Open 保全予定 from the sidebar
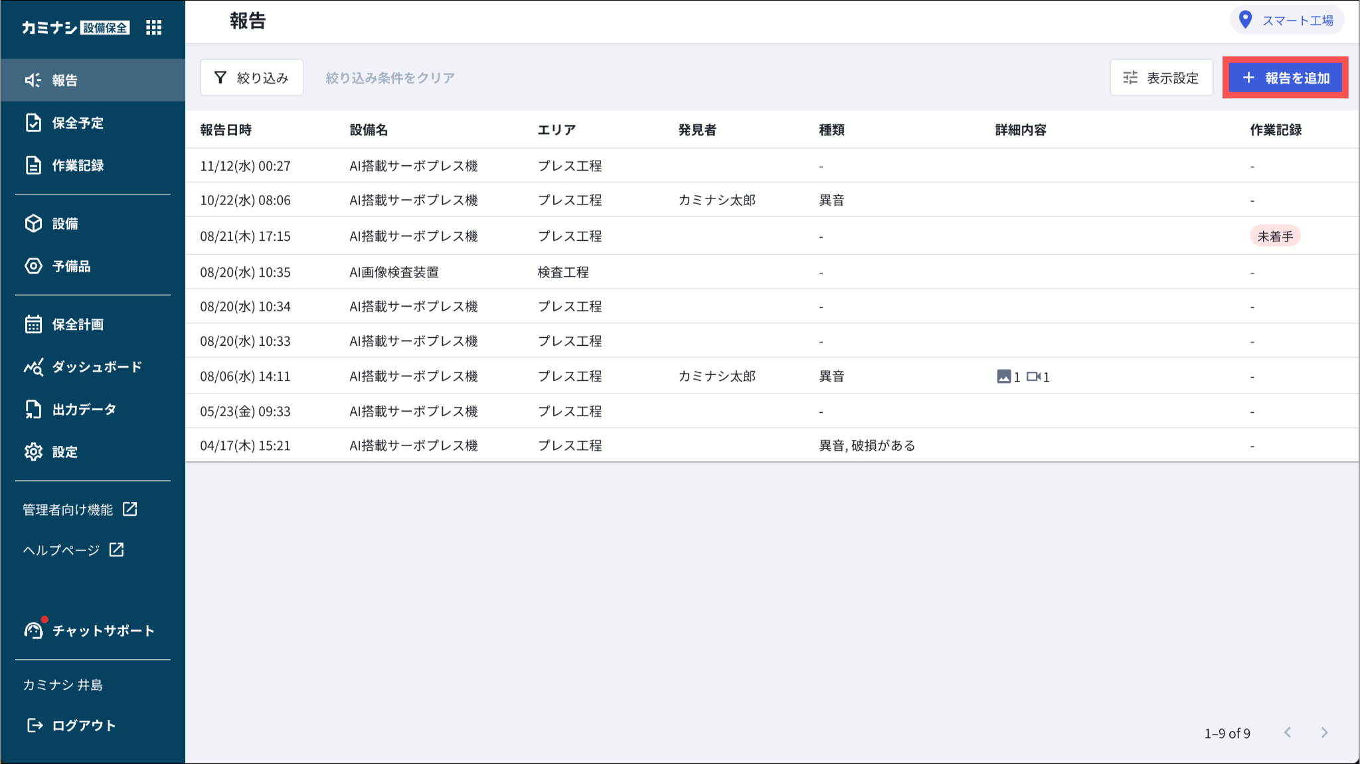Image resolution: width=1360 pixels, height=764 pixels. (x=77, y=123)
